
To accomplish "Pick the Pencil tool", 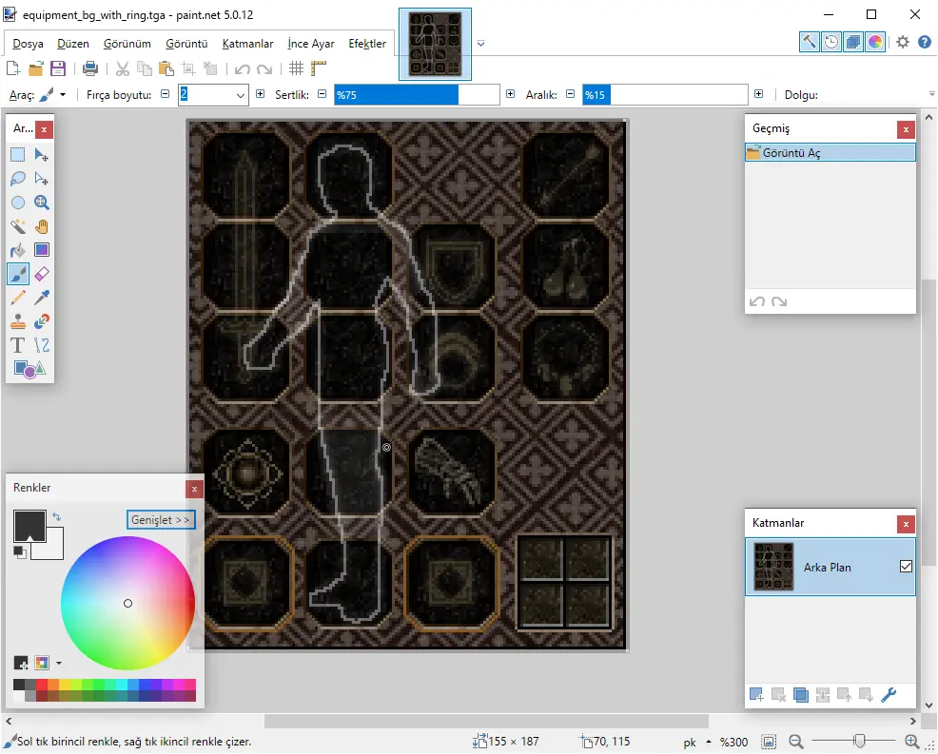I will 18,298.
